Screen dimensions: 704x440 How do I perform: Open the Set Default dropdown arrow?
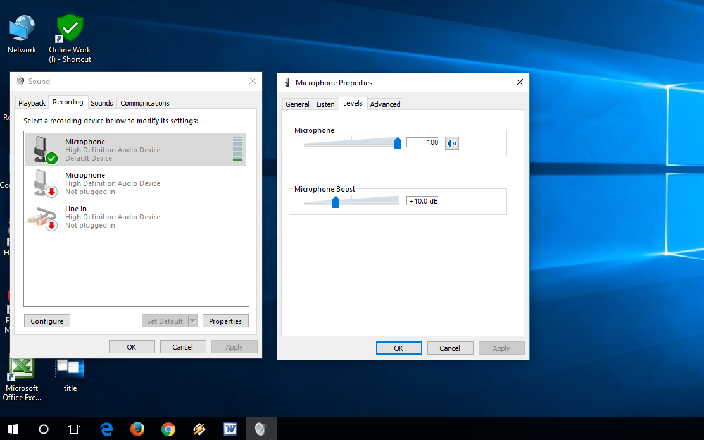pos(192,321)
